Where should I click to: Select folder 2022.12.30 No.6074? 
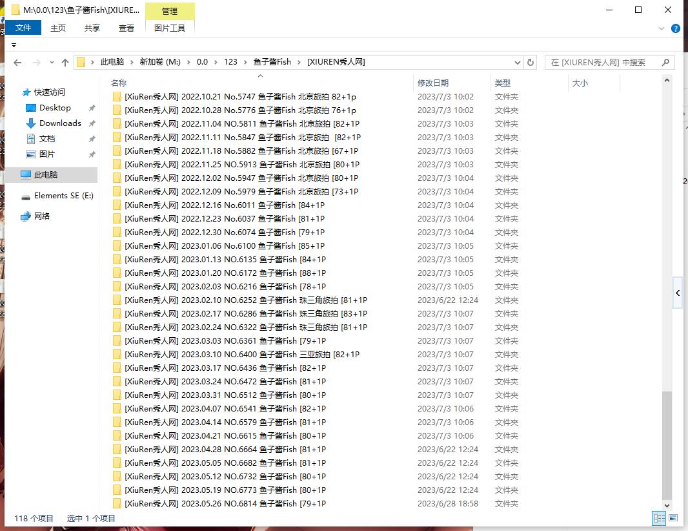(225, 233)
